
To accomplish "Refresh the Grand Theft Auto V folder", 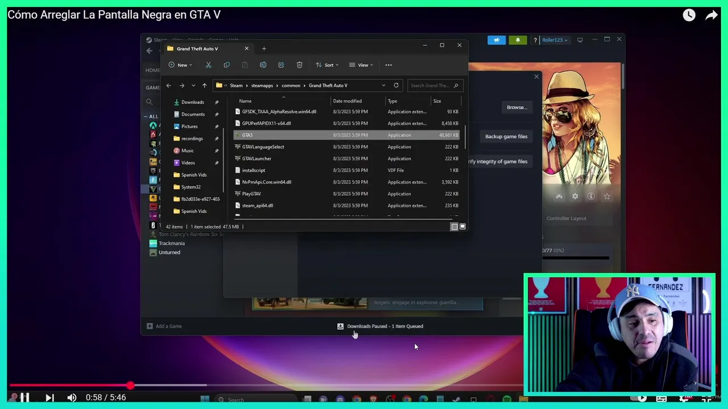I will (x=396, y=85).
